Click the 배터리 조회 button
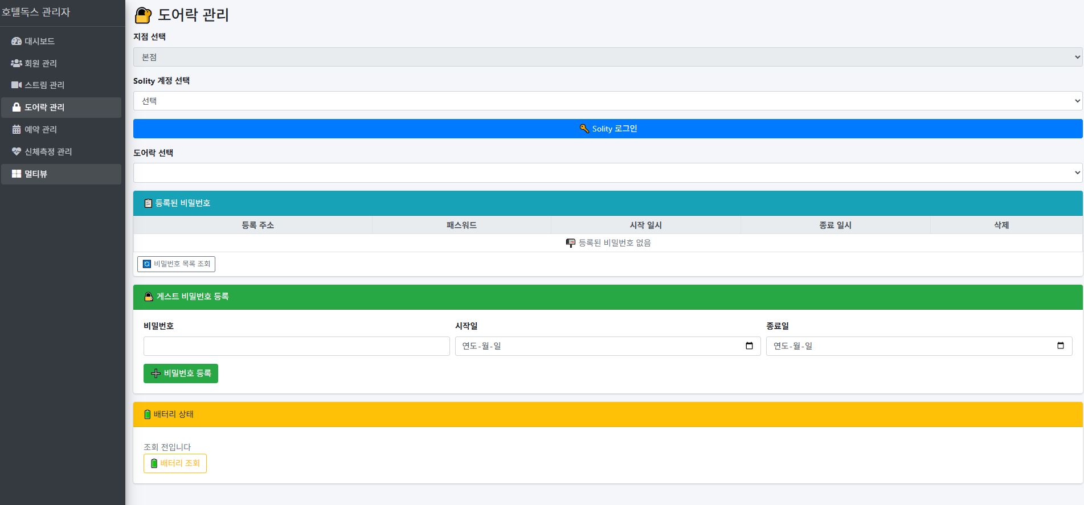This screenshot has height=505, width=1084. pyautogui.click(x=175, y=463)
